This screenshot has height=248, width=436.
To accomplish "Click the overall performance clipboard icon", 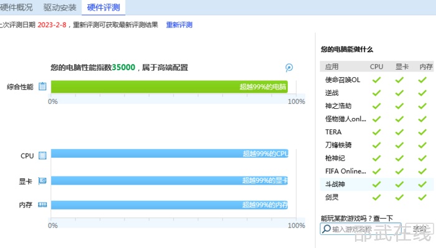I will click(42, 86).
